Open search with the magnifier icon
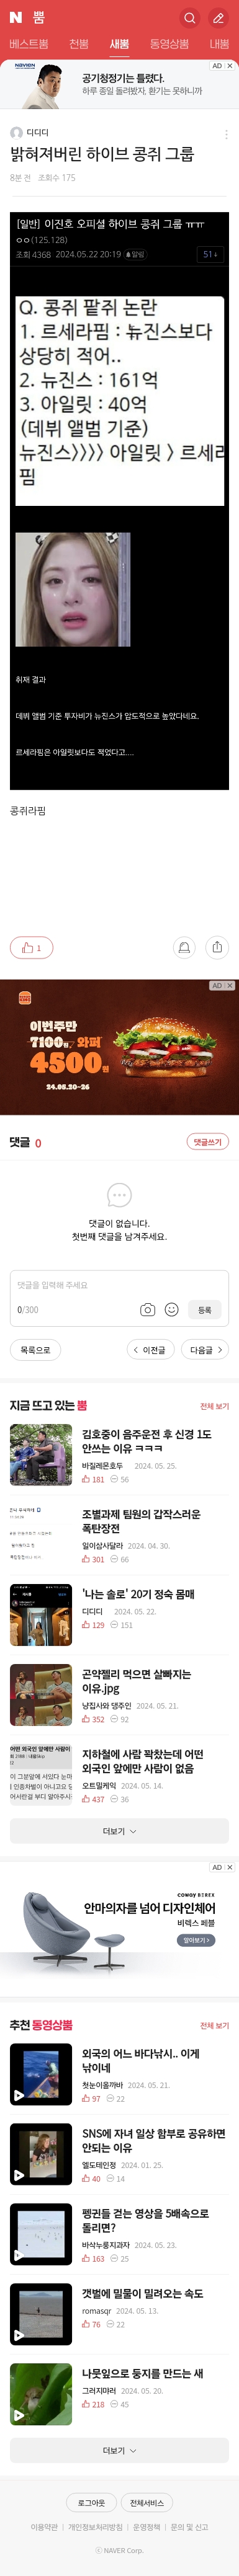 click(189, 17)
